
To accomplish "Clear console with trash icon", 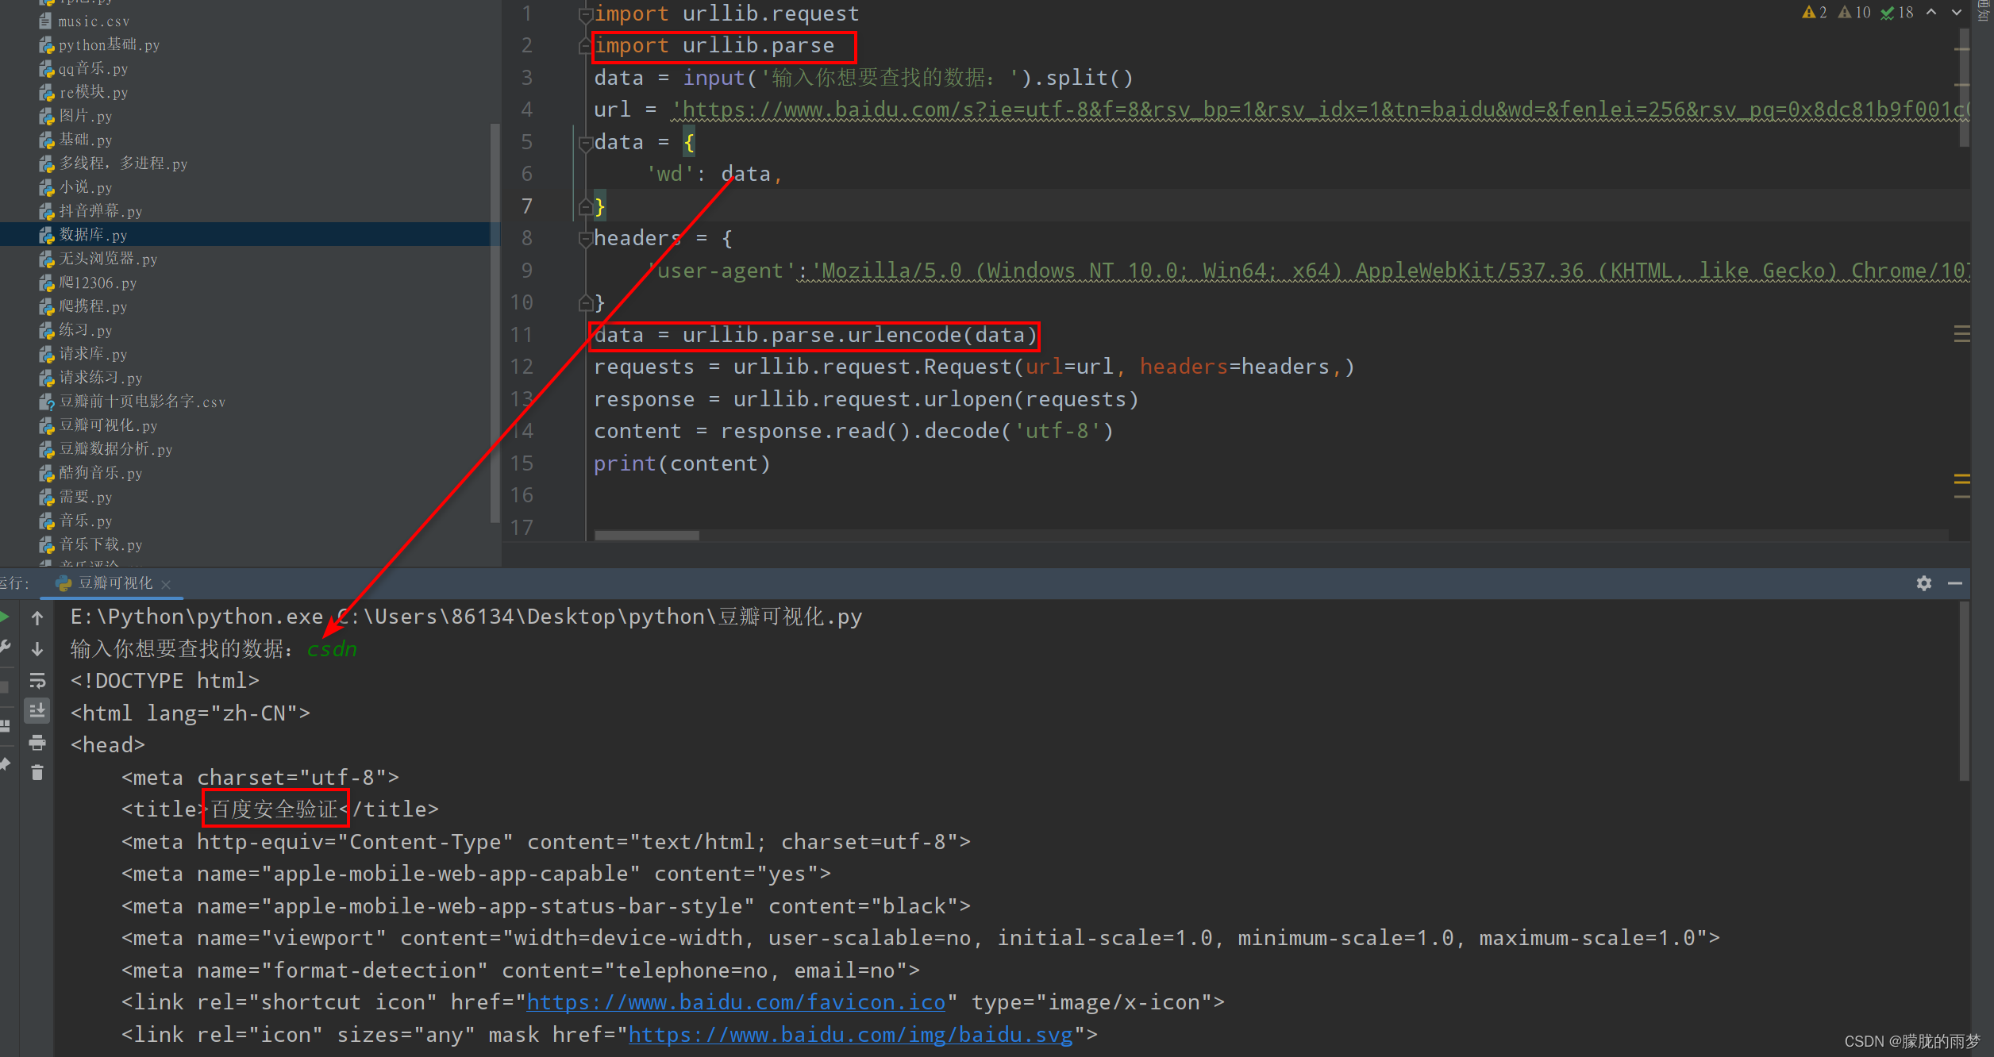I will click(x=37, y=772).
